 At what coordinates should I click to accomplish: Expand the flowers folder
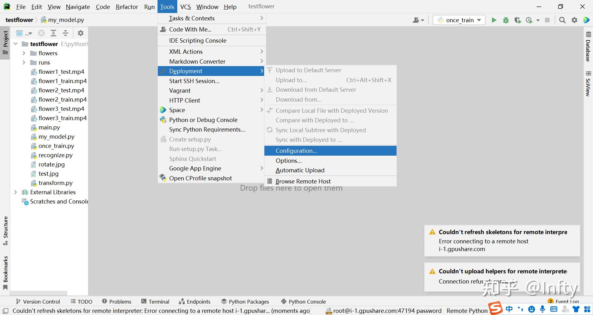coord(24,53)
